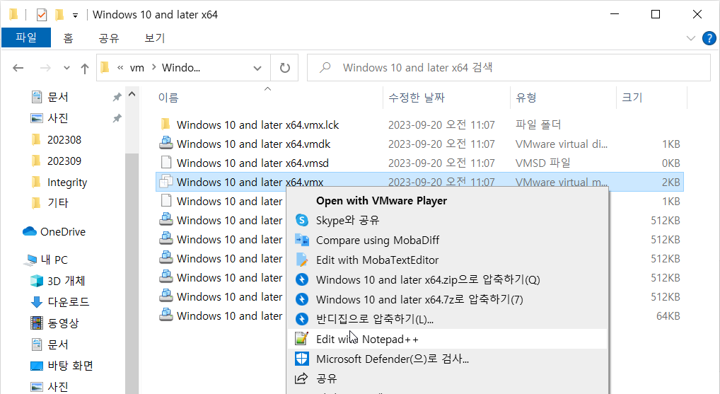720x394 pixels.
Task: Click vm in address breadcrumb
Action: tap(137, 68)
